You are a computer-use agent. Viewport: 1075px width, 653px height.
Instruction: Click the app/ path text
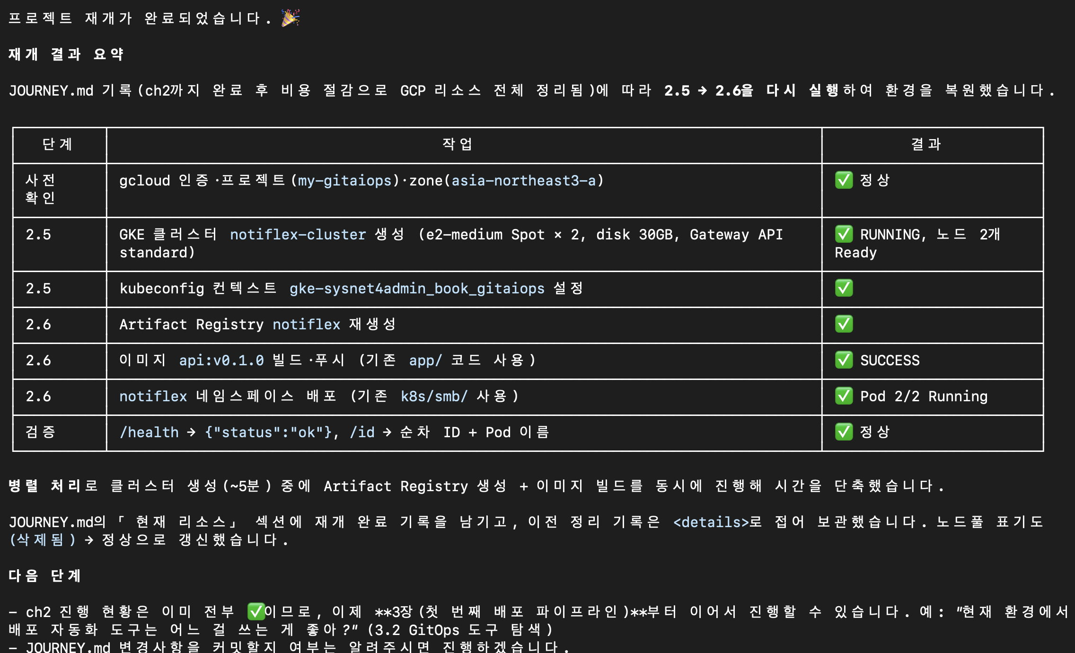point(426,360)
